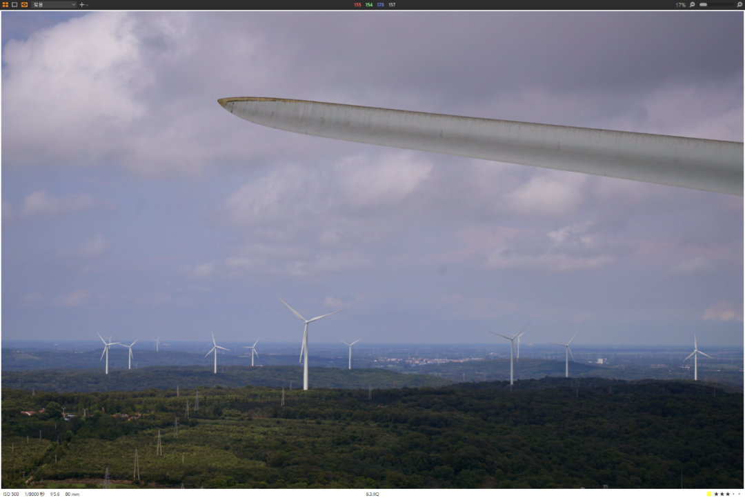Click the 1/8000 shutter speed text
The image size is (745, 500).
coord(34,494)
